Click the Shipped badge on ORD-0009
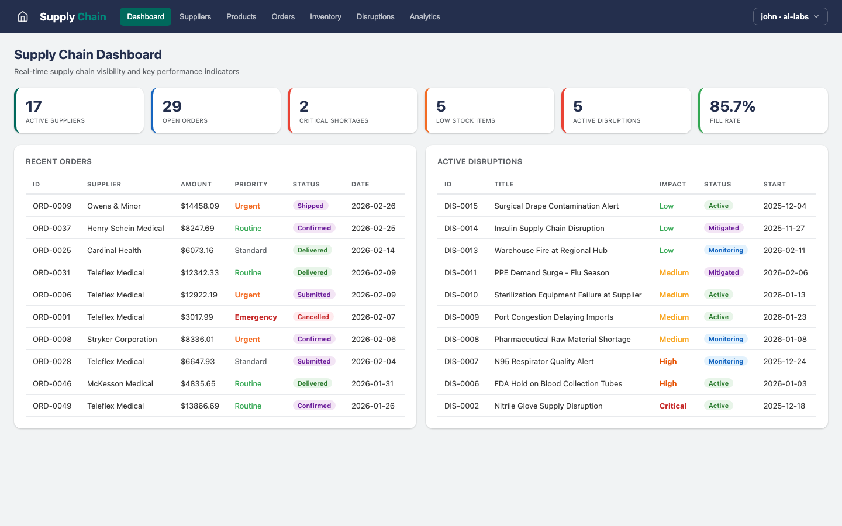Image resolution: width=842 pixels, height=526 pixels. pyautogui.click(x=310, y=206)
